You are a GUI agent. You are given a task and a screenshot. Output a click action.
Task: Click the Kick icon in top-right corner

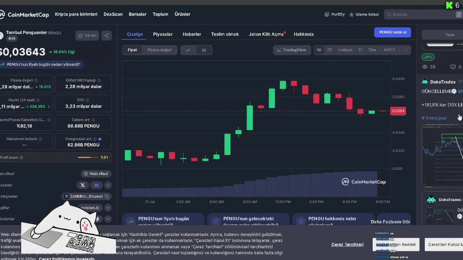449,5
